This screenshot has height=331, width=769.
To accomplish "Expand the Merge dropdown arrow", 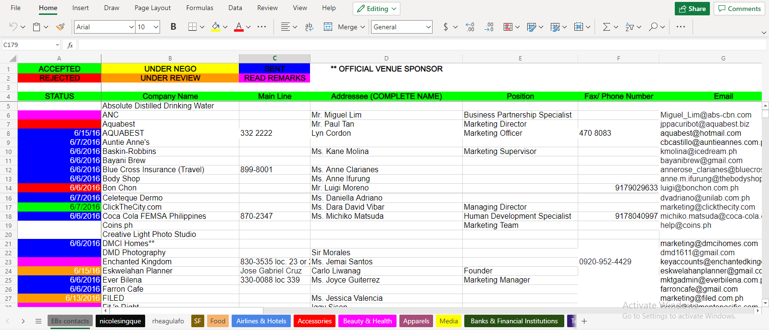I will [362, 27].
